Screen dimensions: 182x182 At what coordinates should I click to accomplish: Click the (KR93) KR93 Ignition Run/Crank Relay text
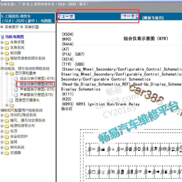pos(100,104)
